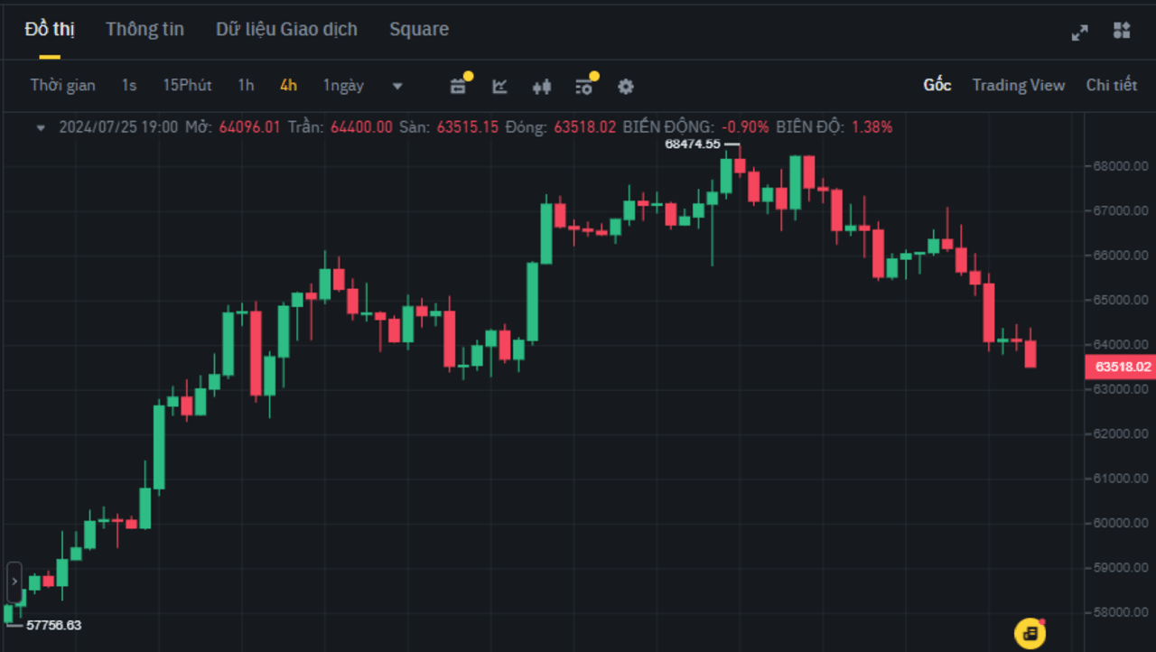
Task: Open the multi-chart layout grid icon
Action: coord(1122,31)
